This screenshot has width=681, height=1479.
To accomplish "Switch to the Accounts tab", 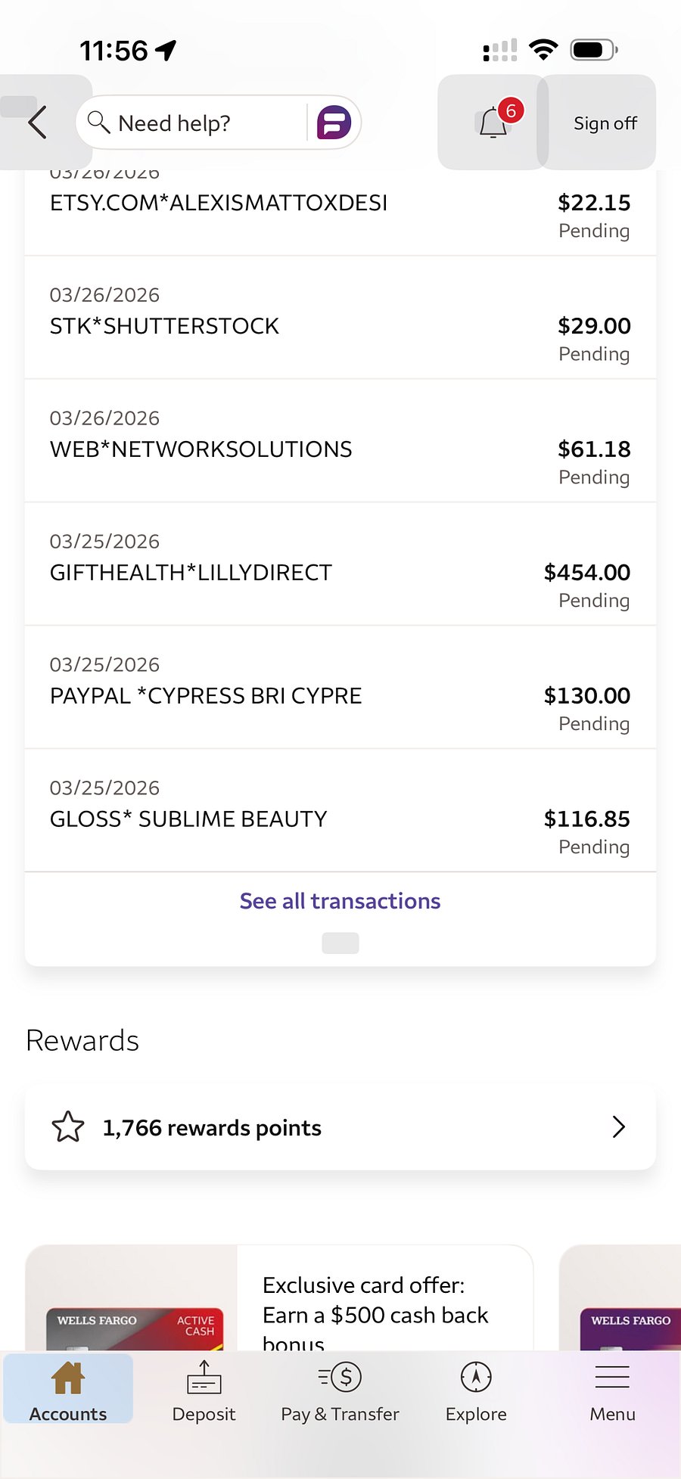I will click(x=68, y=1389).
